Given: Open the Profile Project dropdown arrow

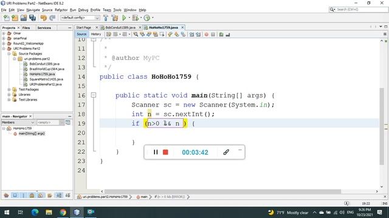Looking at the screenshot, I should pyautogui.click(x=153, y=18).
